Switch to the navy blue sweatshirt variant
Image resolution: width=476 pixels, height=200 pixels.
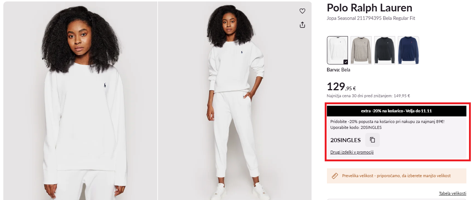click(x=408, y=50)
